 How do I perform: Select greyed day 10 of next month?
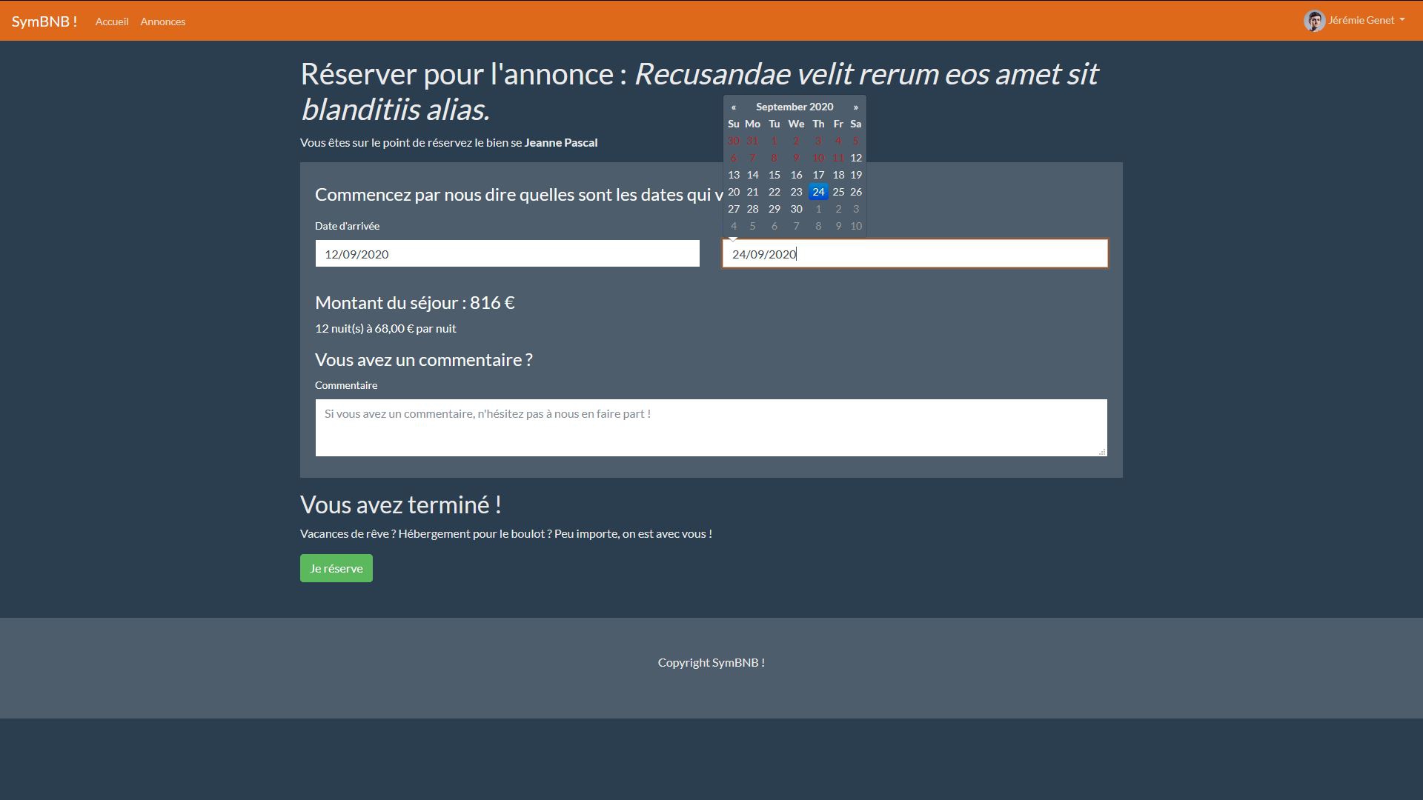[856, 226]
